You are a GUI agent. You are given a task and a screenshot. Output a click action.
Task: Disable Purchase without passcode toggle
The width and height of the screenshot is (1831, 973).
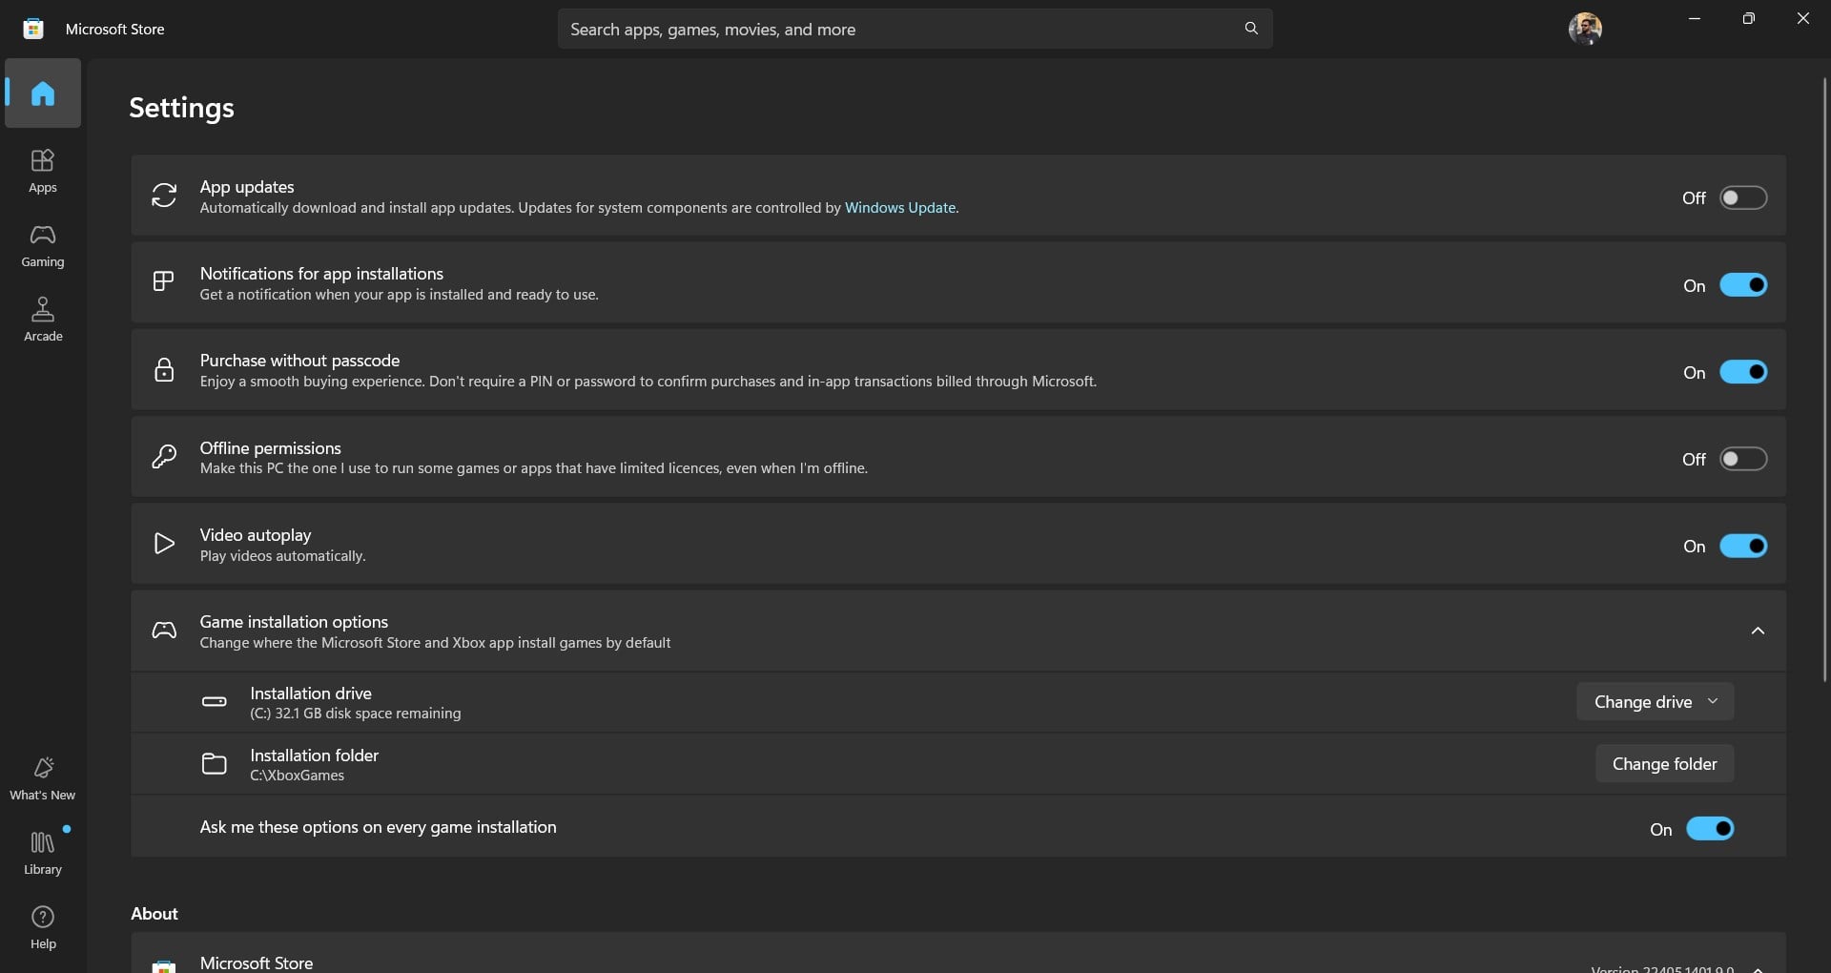1743,372
